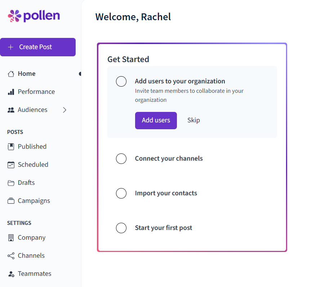Click the Scheduled calendar icon
The height and width of the screenshot is (287, 321).
click(10, 164)
